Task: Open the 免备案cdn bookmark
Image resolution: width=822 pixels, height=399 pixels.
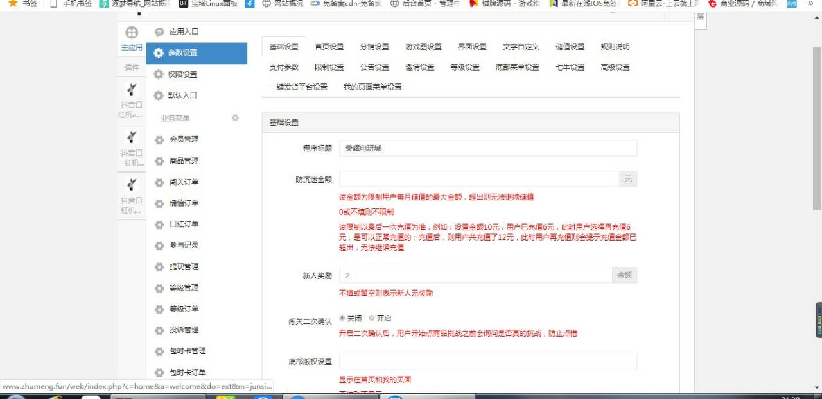Action: coord(346,3)
